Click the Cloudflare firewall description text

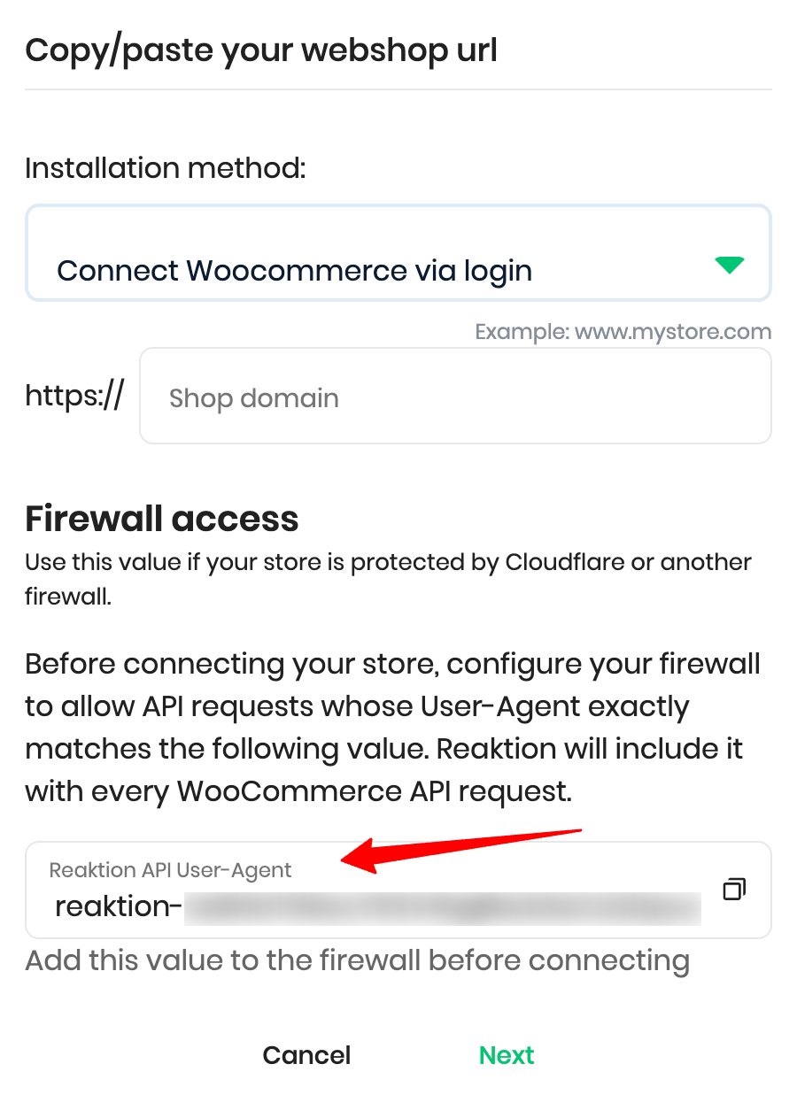(388, 579)
